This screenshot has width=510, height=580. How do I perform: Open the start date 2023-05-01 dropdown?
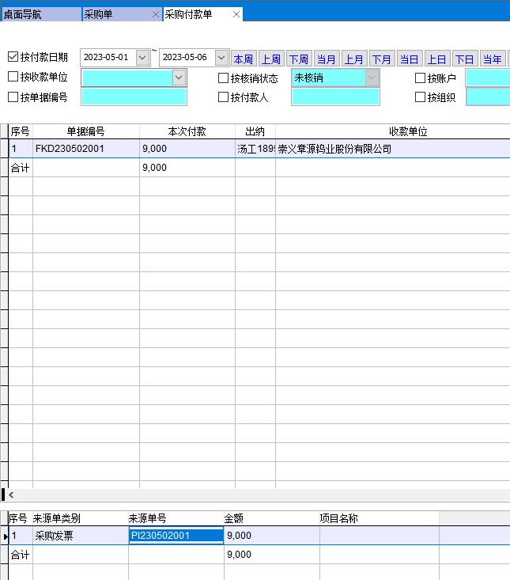[142, 58]
